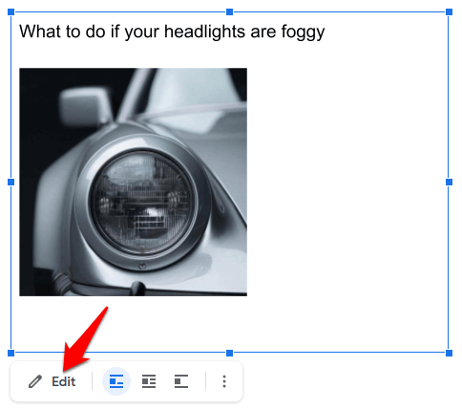Click the pencil edit icon
The image size is (462, 410).
pos(35,381)
